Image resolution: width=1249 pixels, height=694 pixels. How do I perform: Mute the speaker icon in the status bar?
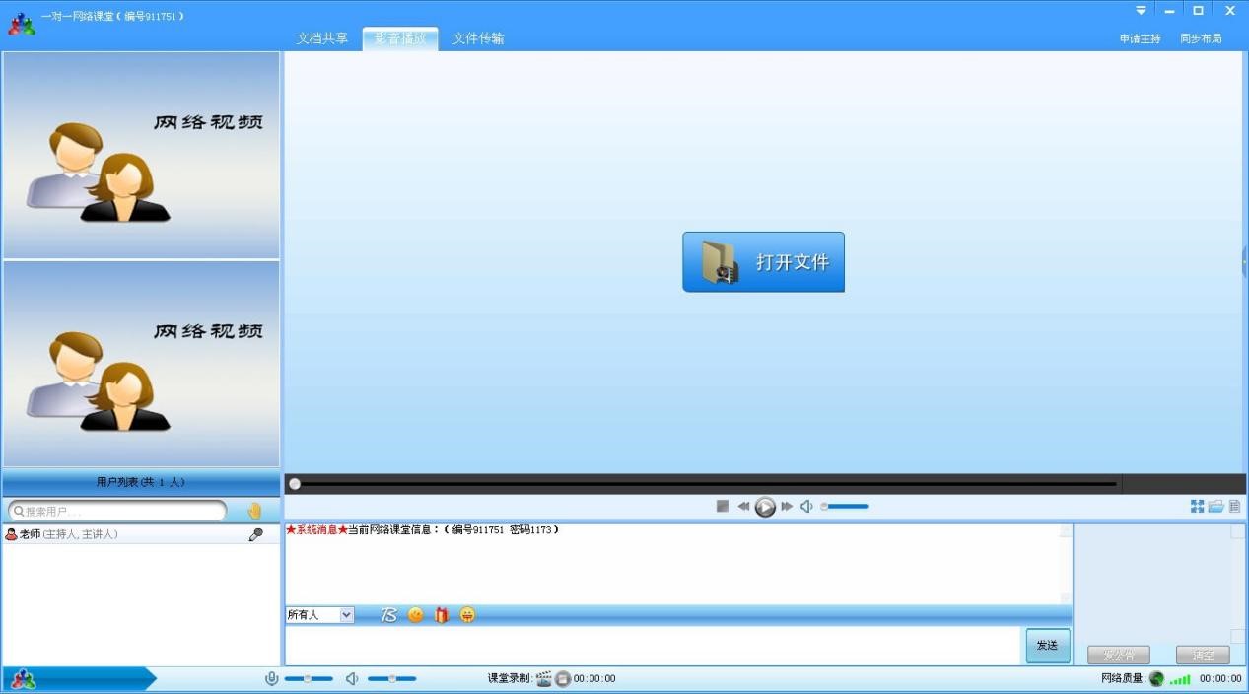(x=352, y=678)
